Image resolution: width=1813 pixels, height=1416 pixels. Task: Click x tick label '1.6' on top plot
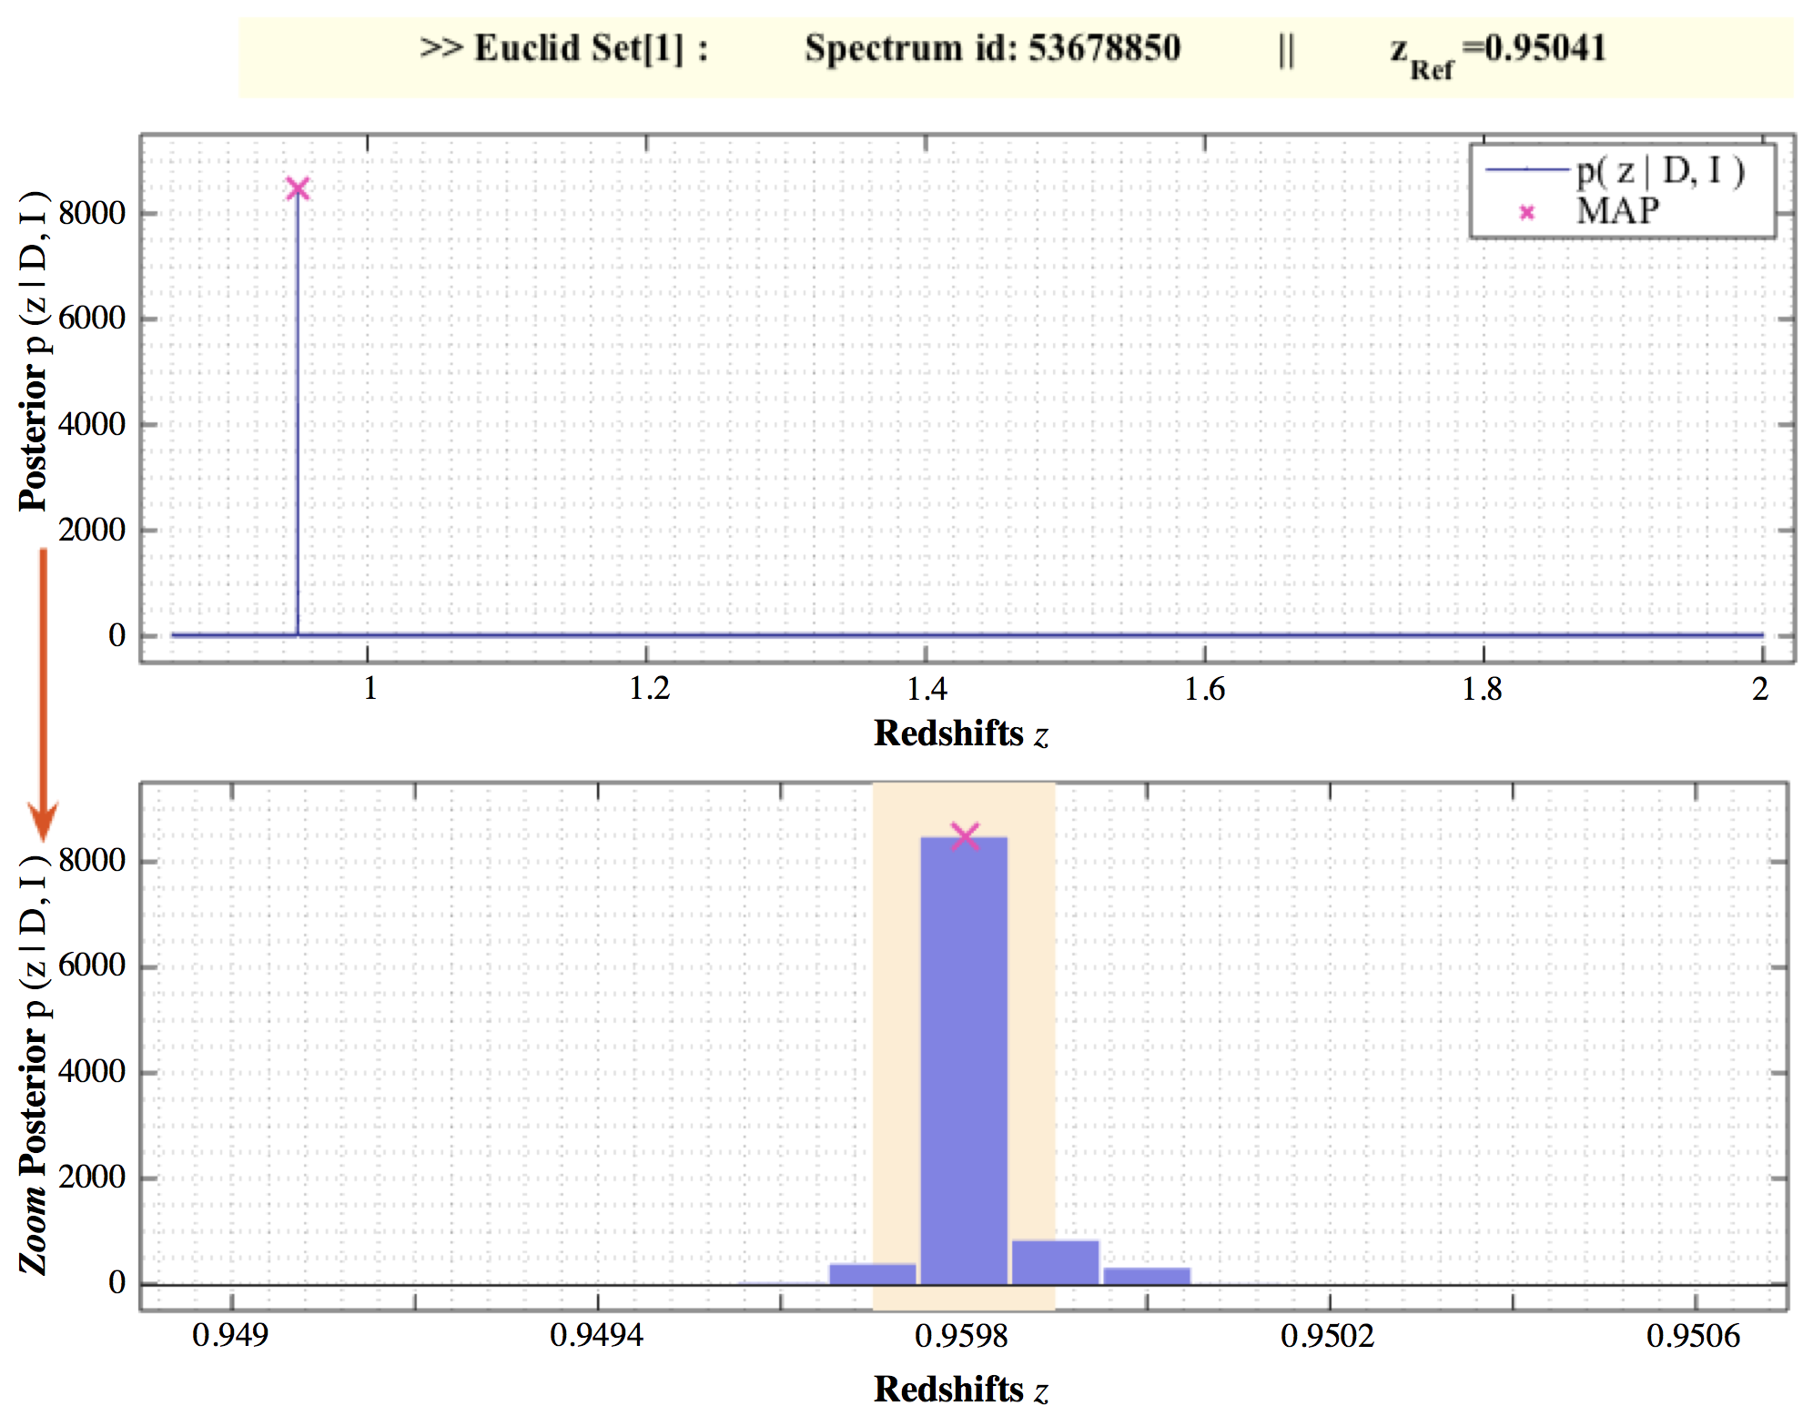(x=1204, y=689)
